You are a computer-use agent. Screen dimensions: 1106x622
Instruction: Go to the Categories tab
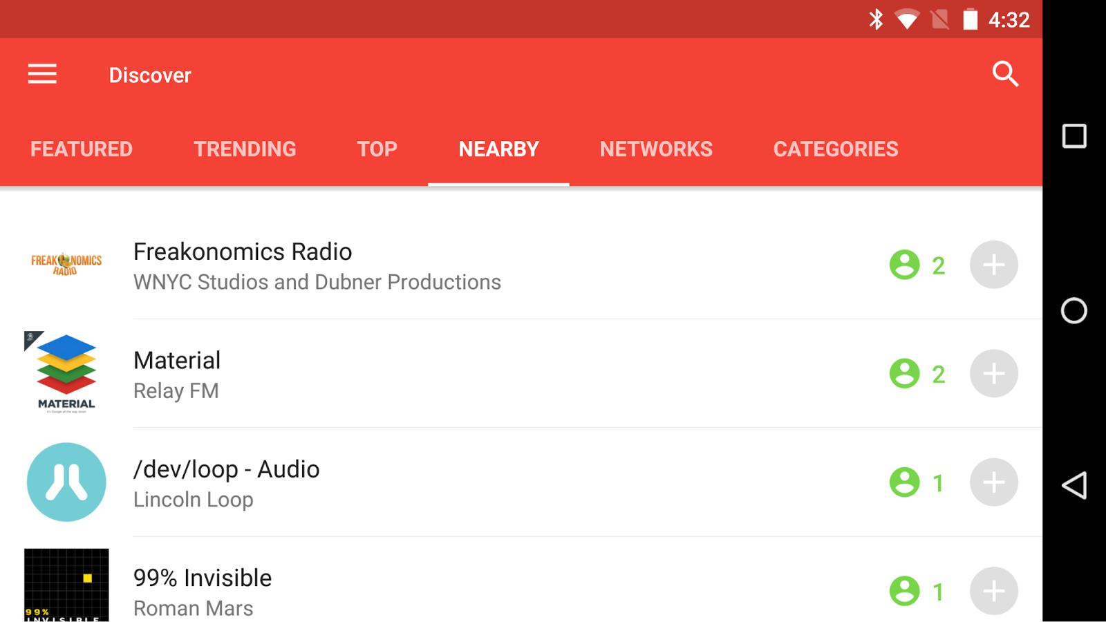(x=836, y=149)
